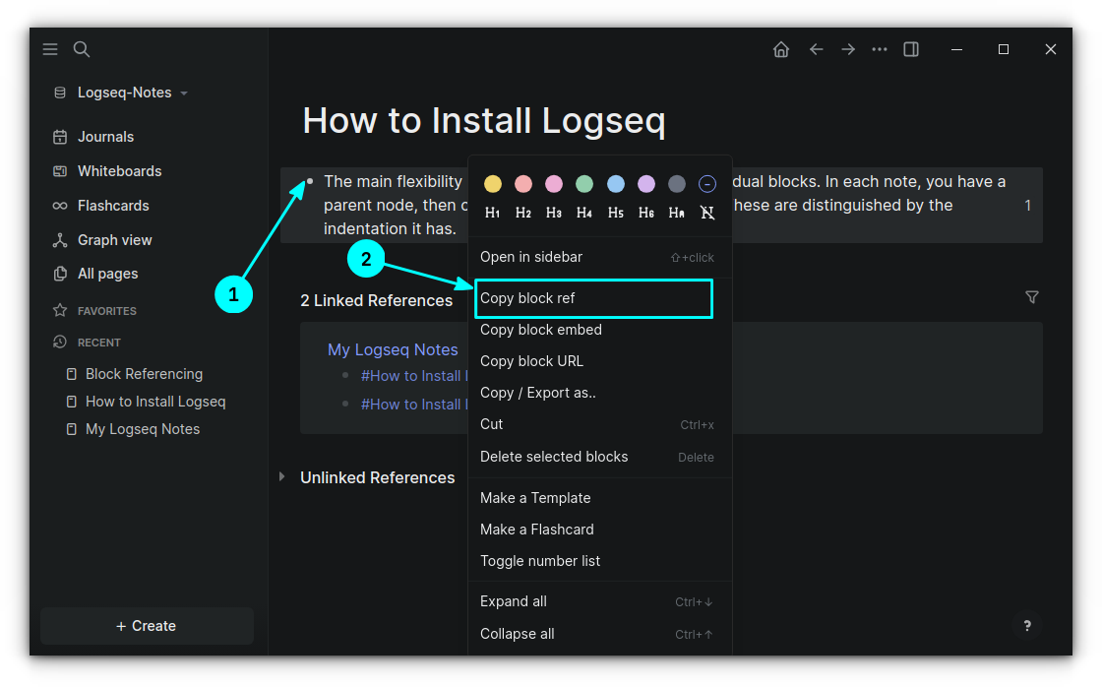Open the Logseq-Notes graph switcher dropdown

[x=118, y=92]
